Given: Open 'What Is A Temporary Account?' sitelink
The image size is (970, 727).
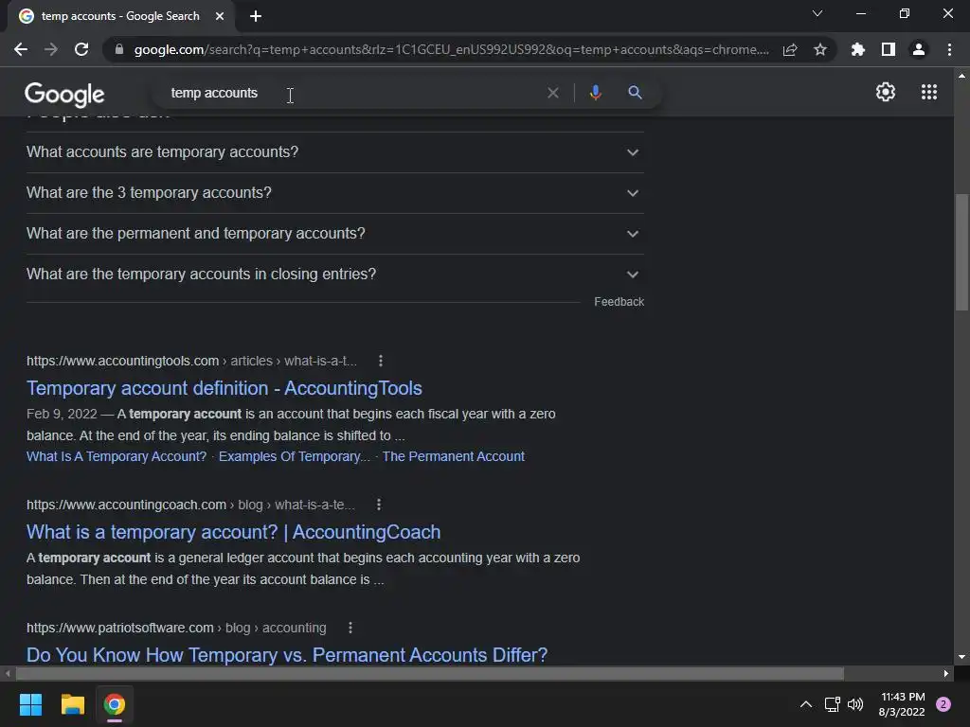Looking at the screenshot, I should tap(117, 456).
